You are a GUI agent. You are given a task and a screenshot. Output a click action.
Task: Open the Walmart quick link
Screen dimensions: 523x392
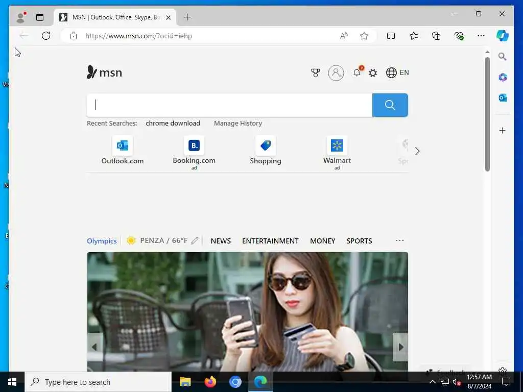337,153
